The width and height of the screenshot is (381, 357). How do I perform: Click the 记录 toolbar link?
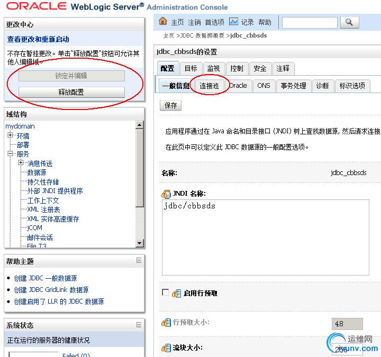click(x=247, y=22)
